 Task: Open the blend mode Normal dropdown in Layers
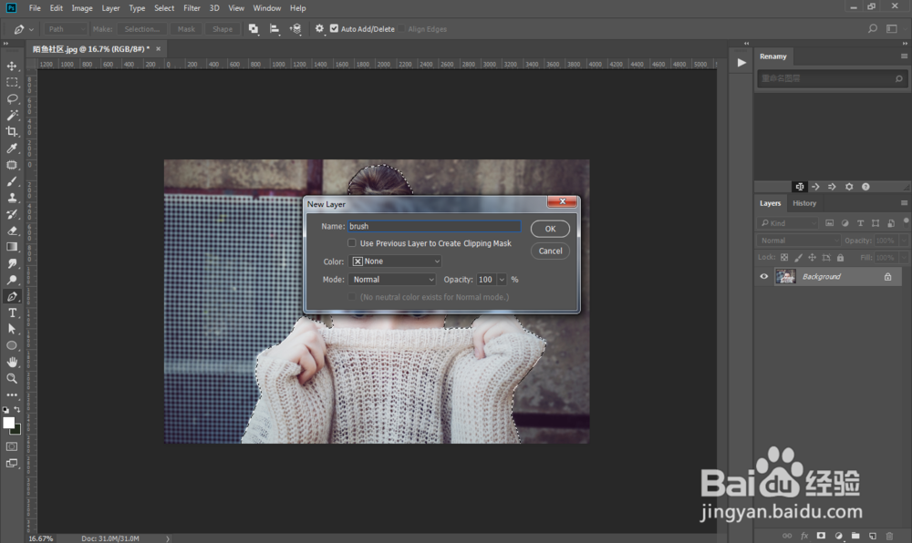tap(799, 241)
